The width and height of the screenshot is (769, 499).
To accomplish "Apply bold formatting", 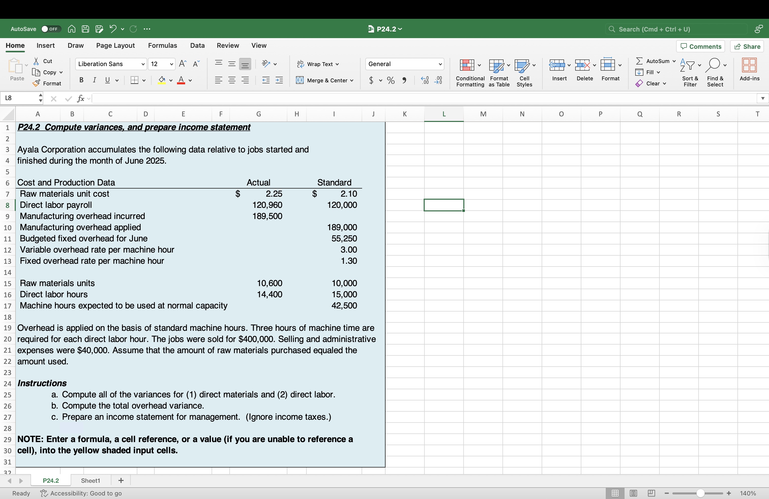I will click(81, 80).
